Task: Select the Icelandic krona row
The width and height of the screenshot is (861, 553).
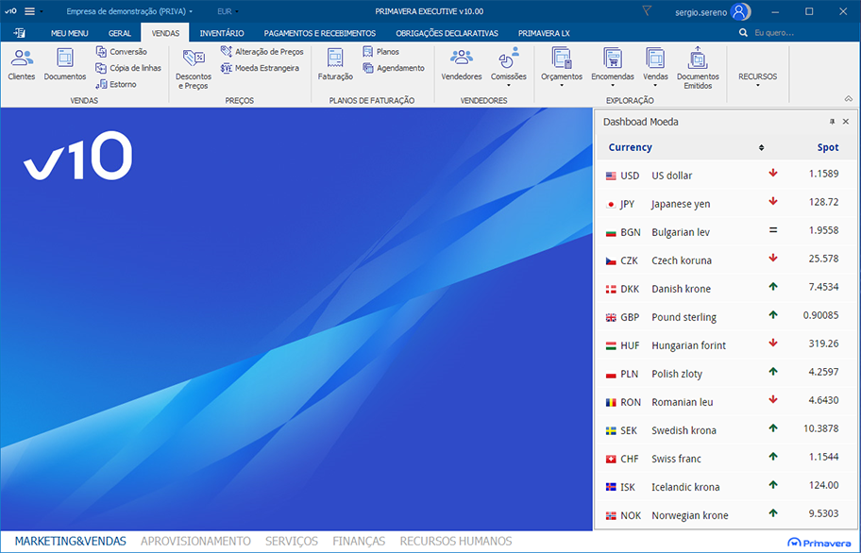Action: point(726,487)
